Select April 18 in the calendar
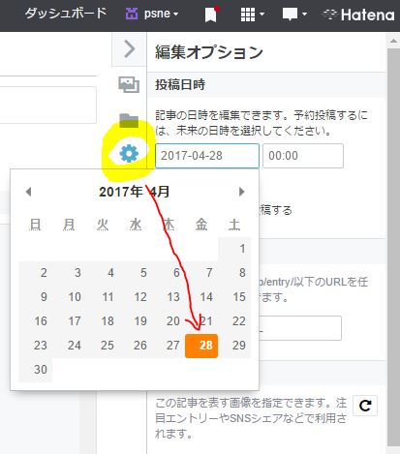This screenshot has width=400, height=454. point(103,321)
